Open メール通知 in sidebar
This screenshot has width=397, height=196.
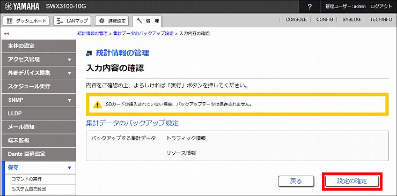[x=39, y=127]
